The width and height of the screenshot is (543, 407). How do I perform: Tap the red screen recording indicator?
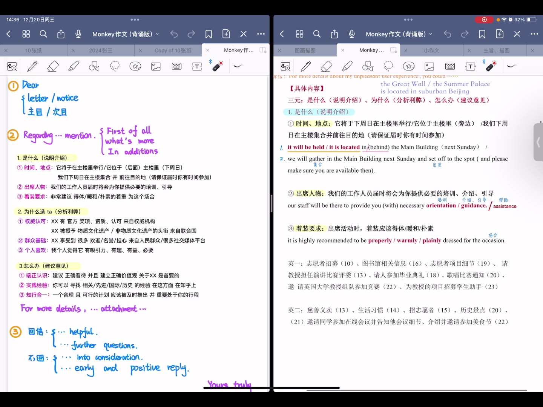pyautogui.click(x=484, y=20)
